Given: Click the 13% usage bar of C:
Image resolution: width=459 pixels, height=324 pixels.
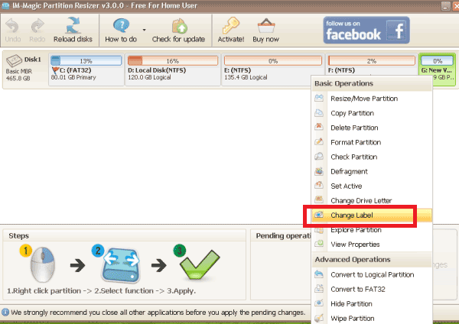Looking at the screenshot, I should pos(86,61).
